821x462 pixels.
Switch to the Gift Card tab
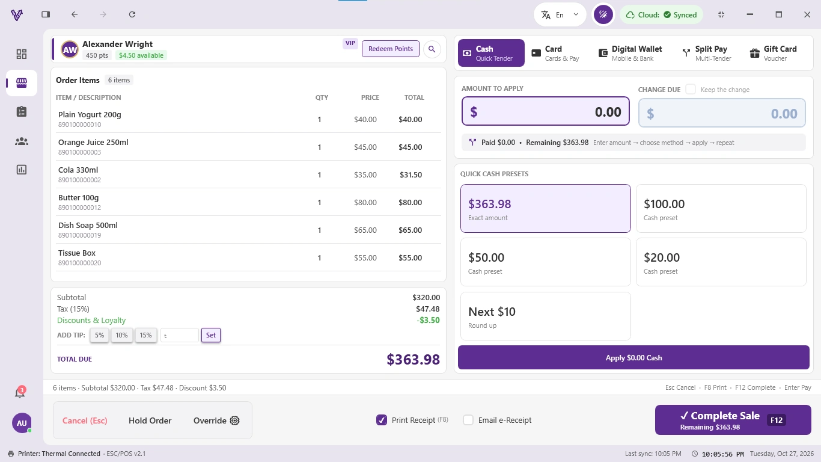coord(773,53)
